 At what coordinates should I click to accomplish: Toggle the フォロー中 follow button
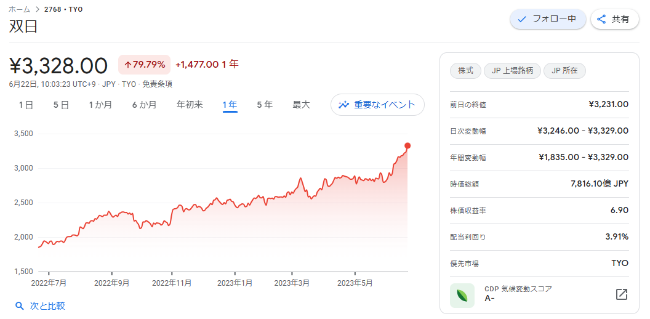(548, 19)
